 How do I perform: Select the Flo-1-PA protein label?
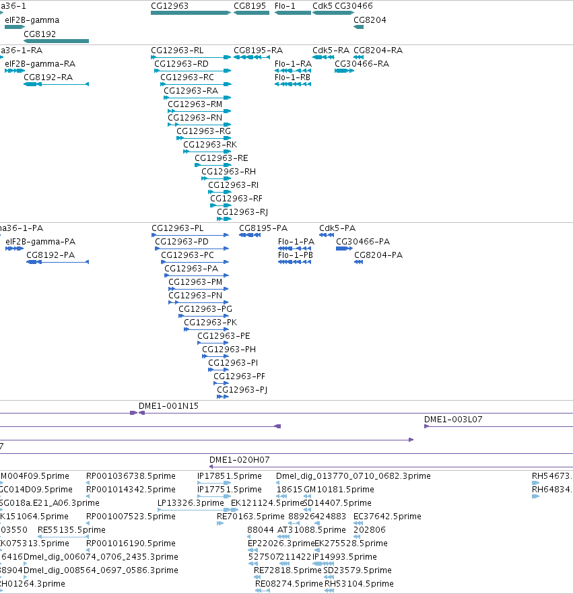[296, 241]
